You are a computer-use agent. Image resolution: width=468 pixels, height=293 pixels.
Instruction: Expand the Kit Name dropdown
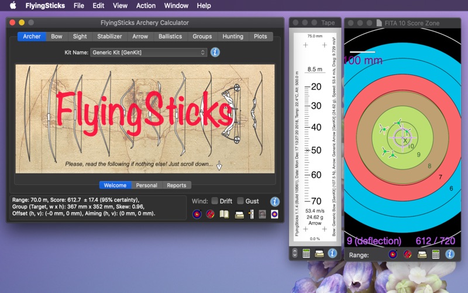[x=149, y=52]
